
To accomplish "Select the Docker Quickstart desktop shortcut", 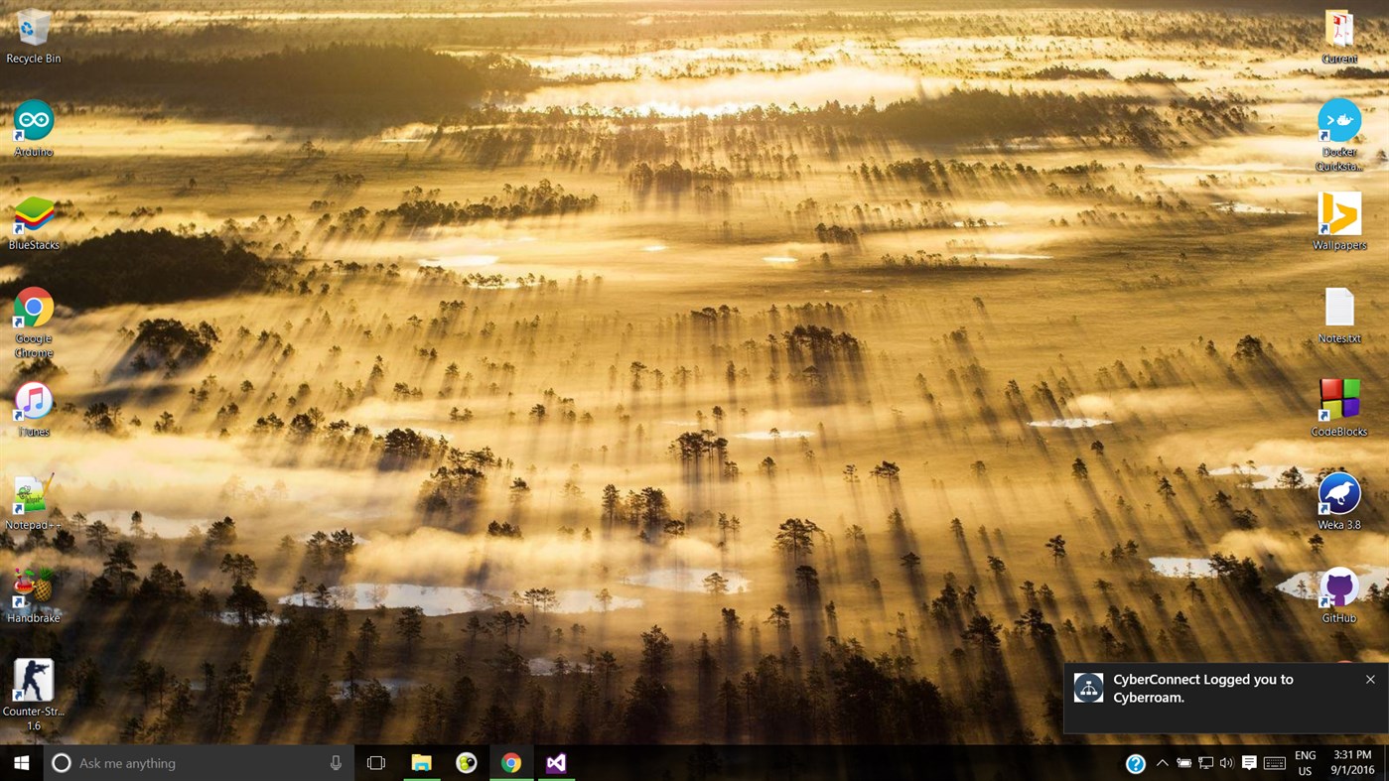I will pyautogui.click(x=1339, y=136).
